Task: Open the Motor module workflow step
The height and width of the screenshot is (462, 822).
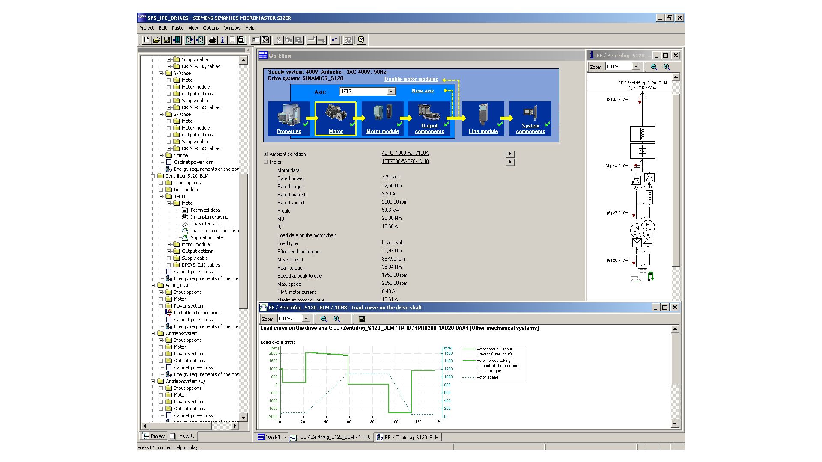Action: point(383,119)
